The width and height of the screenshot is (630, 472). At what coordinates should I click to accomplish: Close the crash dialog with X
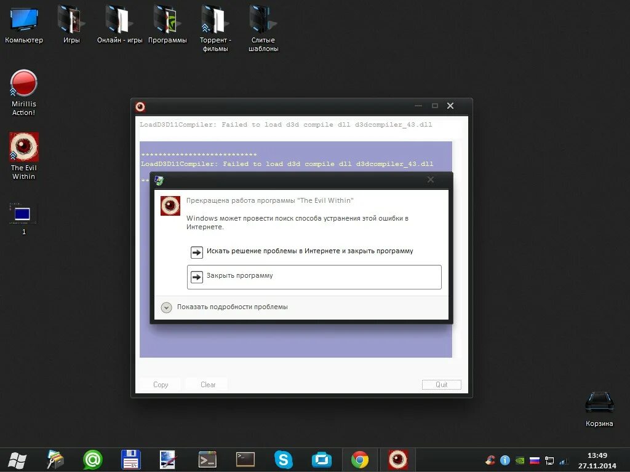click(x=431, y=179)
